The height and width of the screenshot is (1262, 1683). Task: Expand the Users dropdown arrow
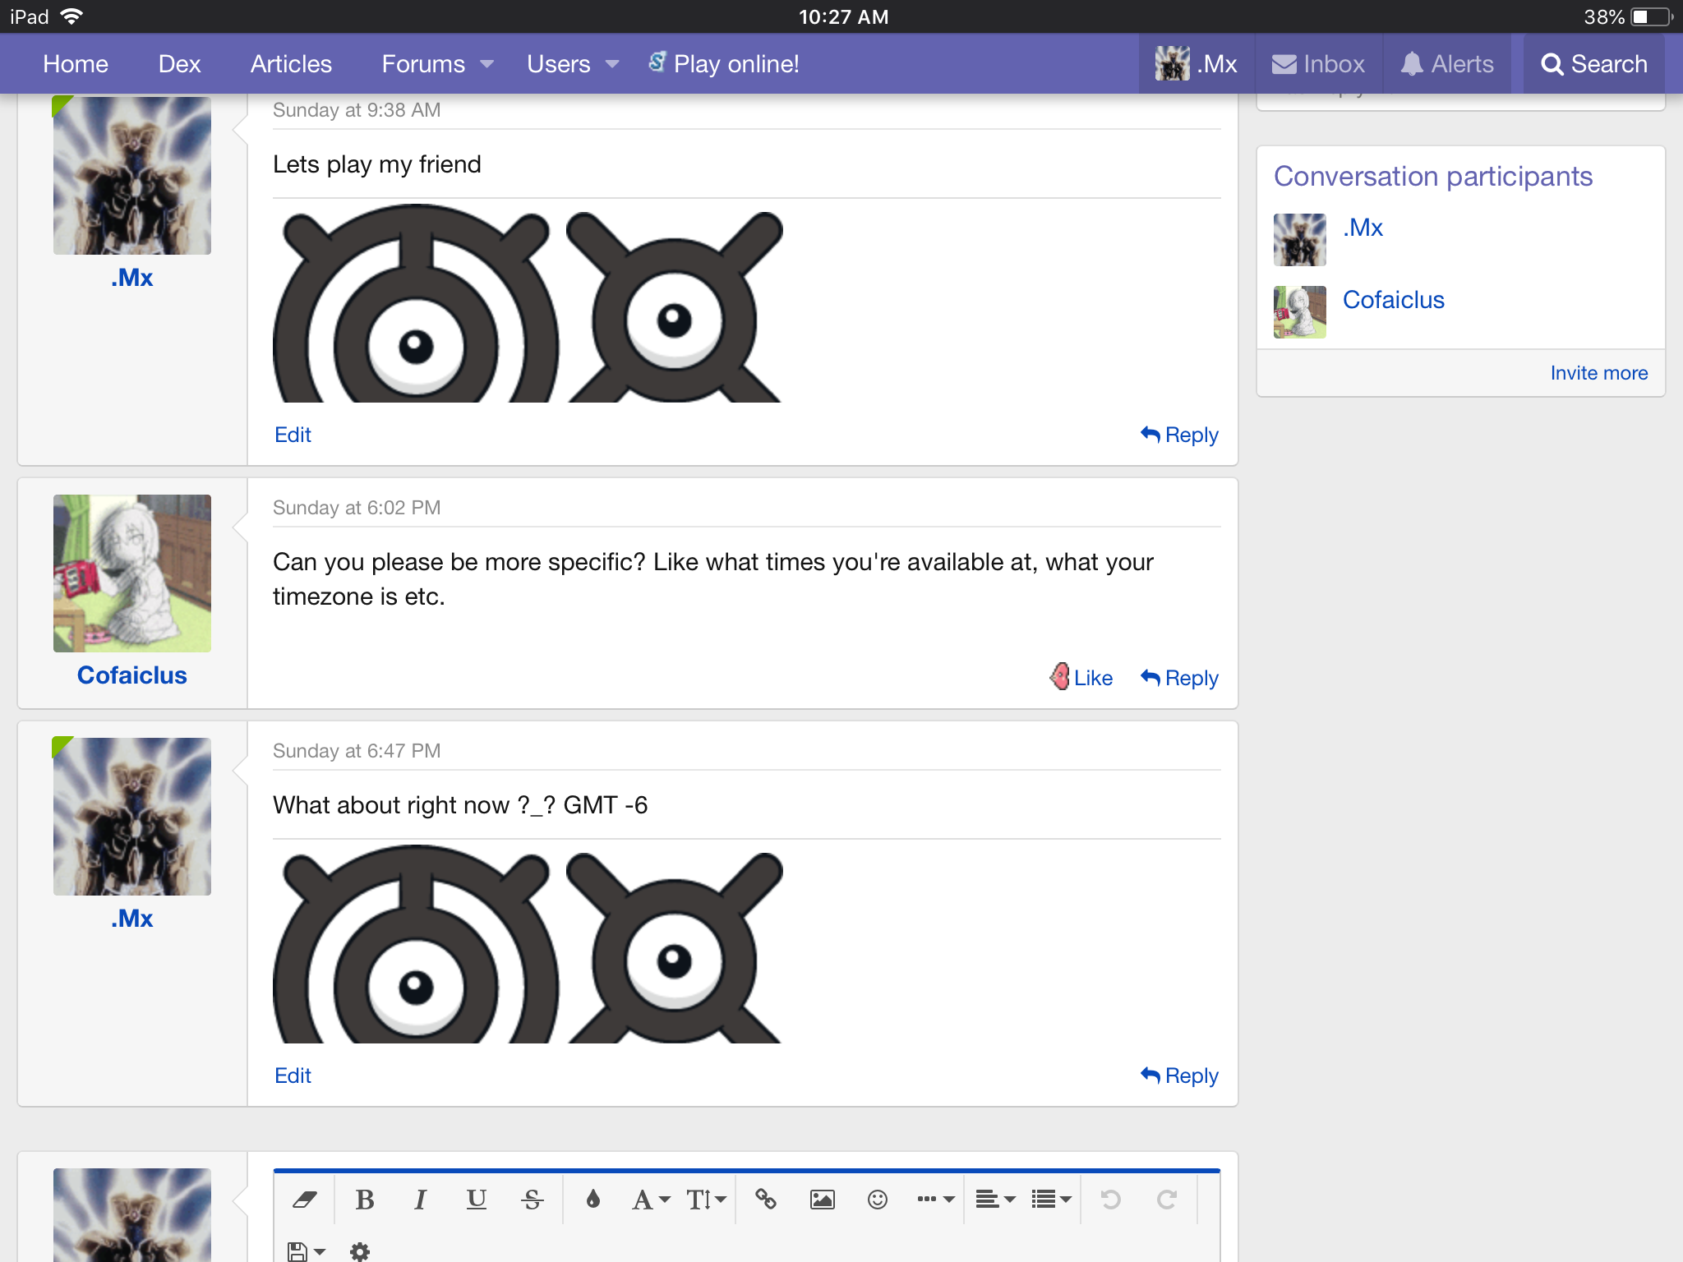pyautogui.click(x=612, y=64)
